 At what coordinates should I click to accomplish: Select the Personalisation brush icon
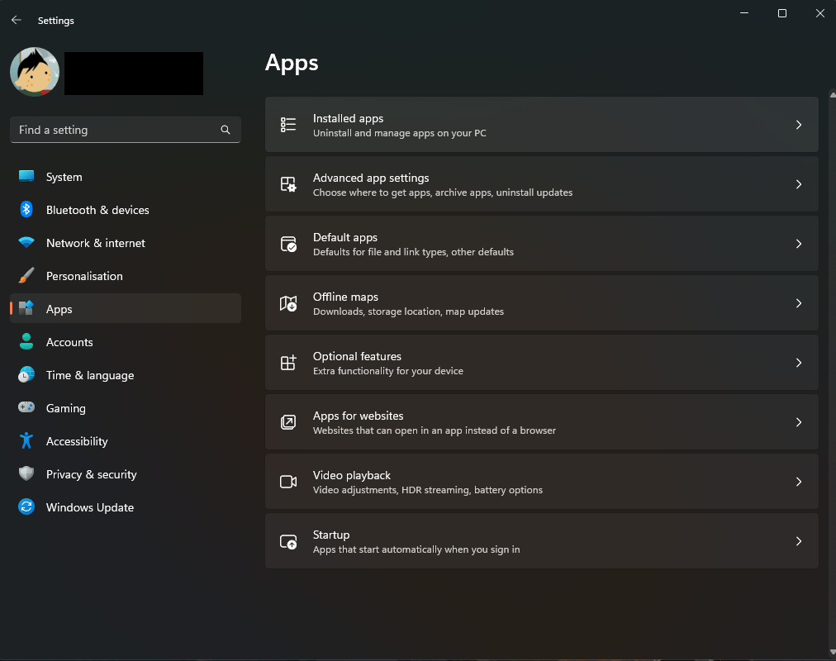click(26, 276)
